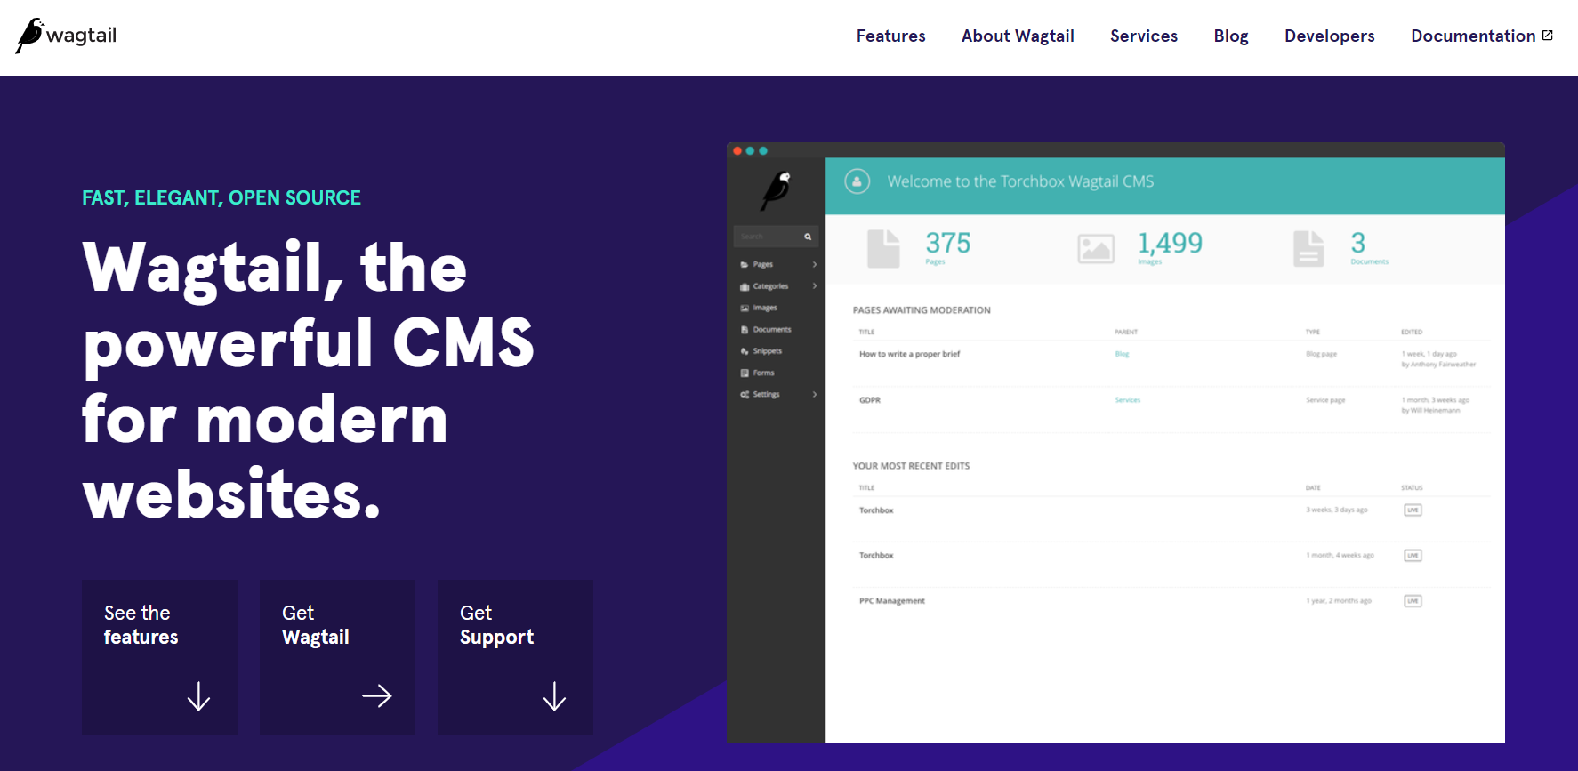Click the See the features card
The image size is (1578, 771).
click(x=159, y=657)
